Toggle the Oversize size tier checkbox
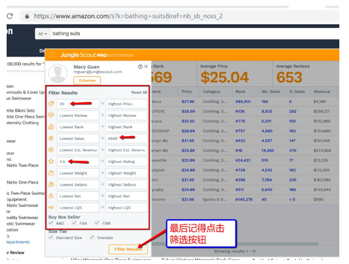Screen dimensions: 349x264 [92, 237]
